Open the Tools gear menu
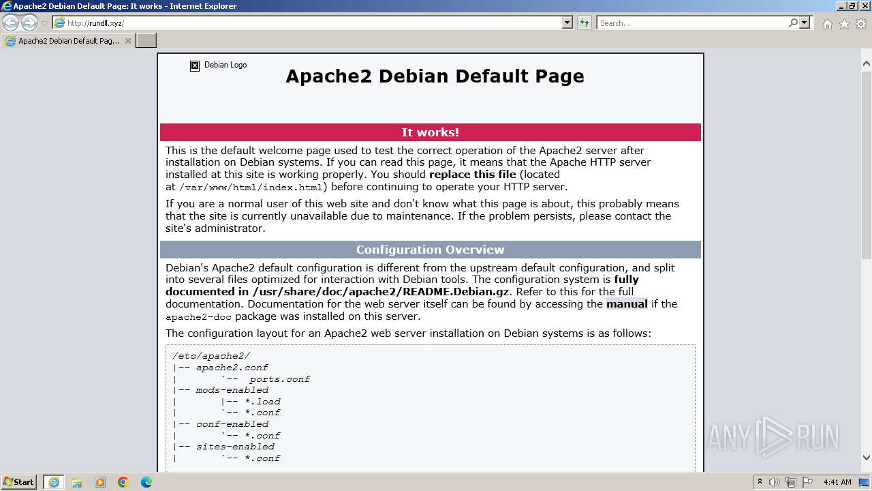 (x=861, y=24)
